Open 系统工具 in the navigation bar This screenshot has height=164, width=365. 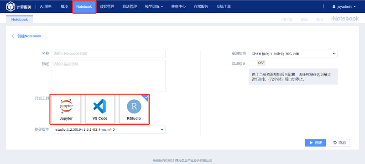tap(224, 6)
